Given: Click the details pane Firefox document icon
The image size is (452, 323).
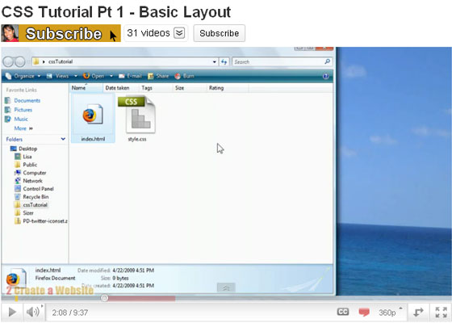Looking at the screenshot, I should [15, 279].
